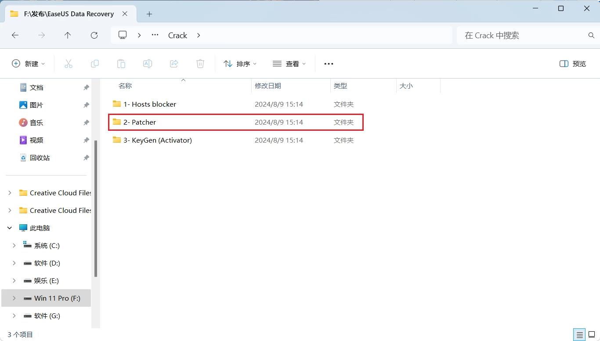This screenshot has height=341, width=600.
Task: Click the 1- Hosts blocker folder icon
Action: pyautogui.click(x=117, y=104)
